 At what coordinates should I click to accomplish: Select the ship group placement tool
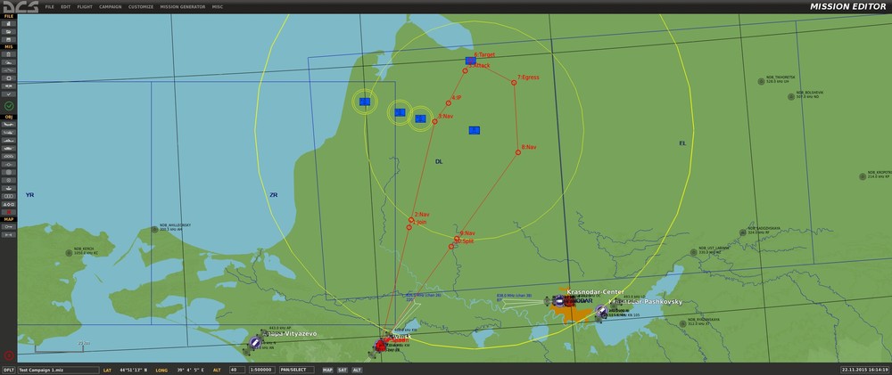click(9, 139)
